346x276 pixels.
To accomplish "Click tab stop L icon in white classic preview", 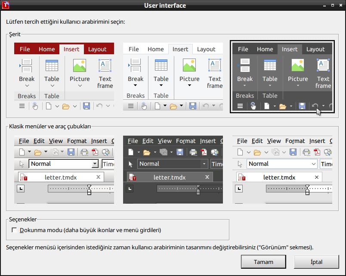I will [x=239, y=189].
